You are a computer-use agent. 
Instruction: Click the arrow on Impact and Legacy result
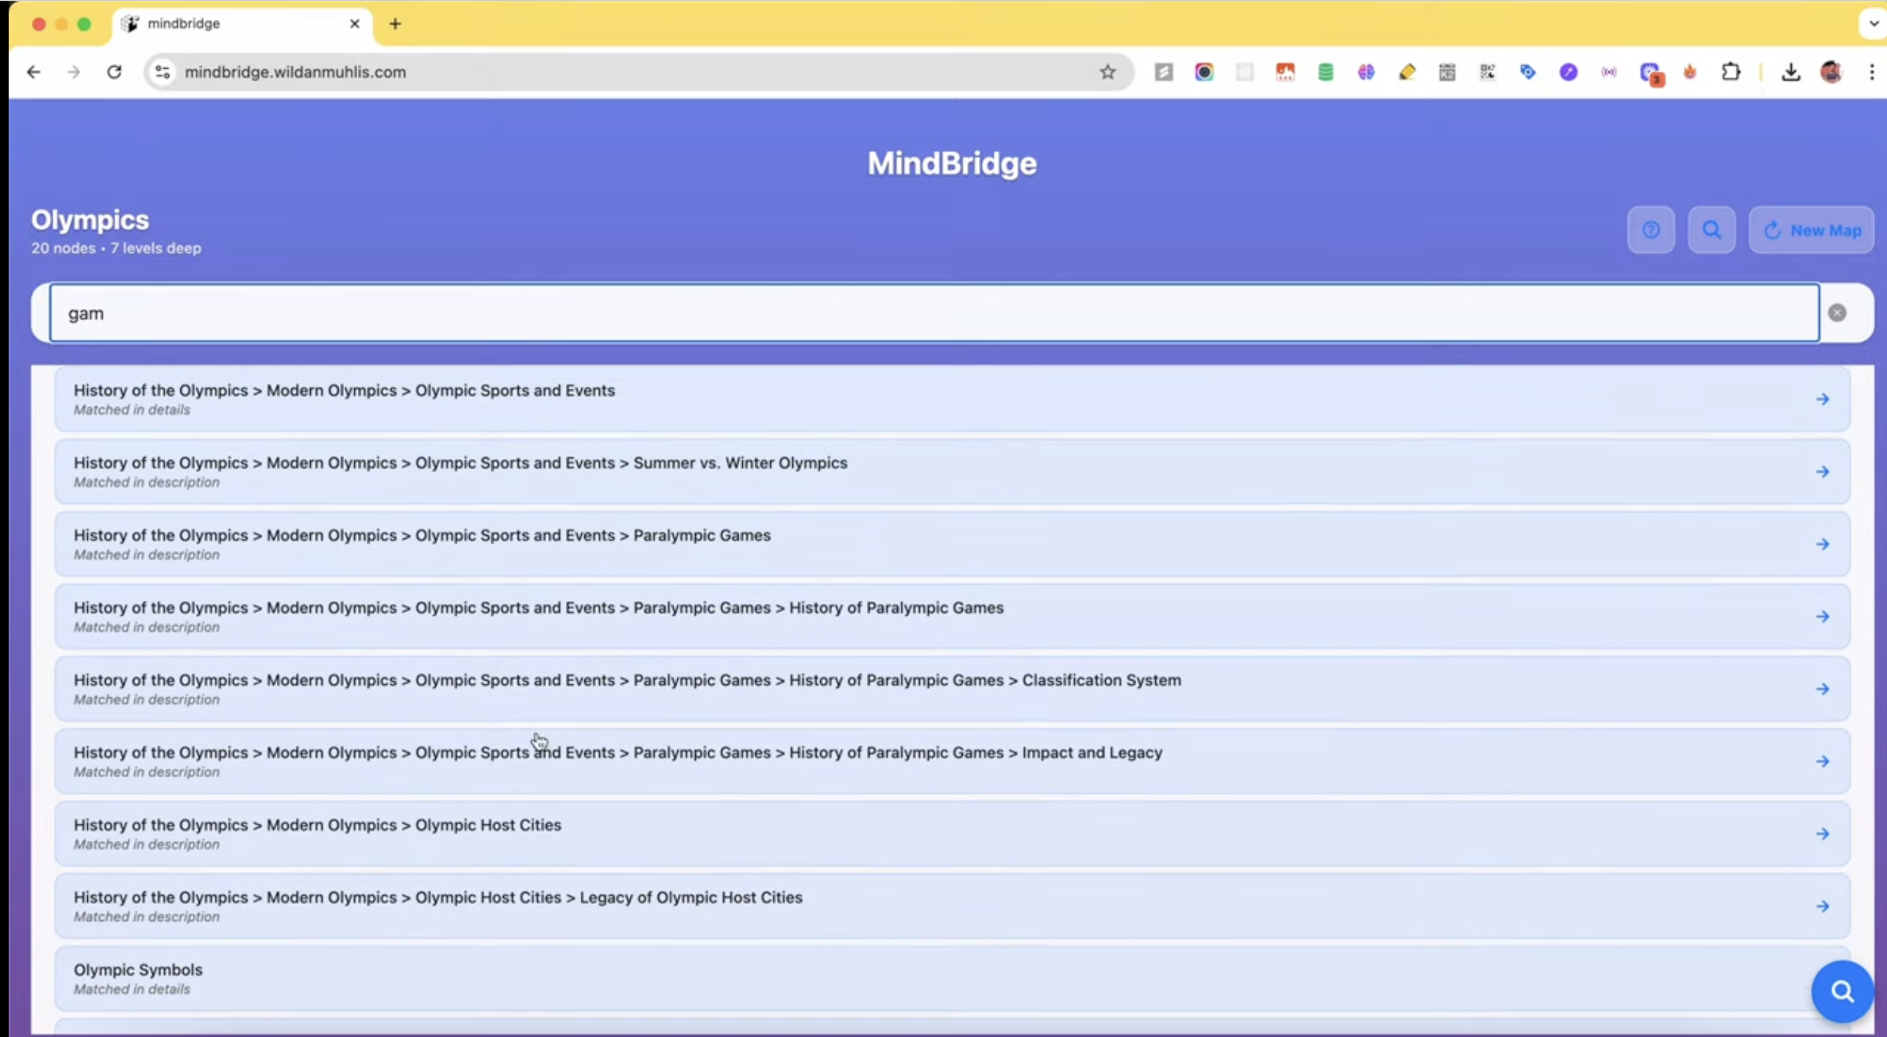click(1823, 762)
